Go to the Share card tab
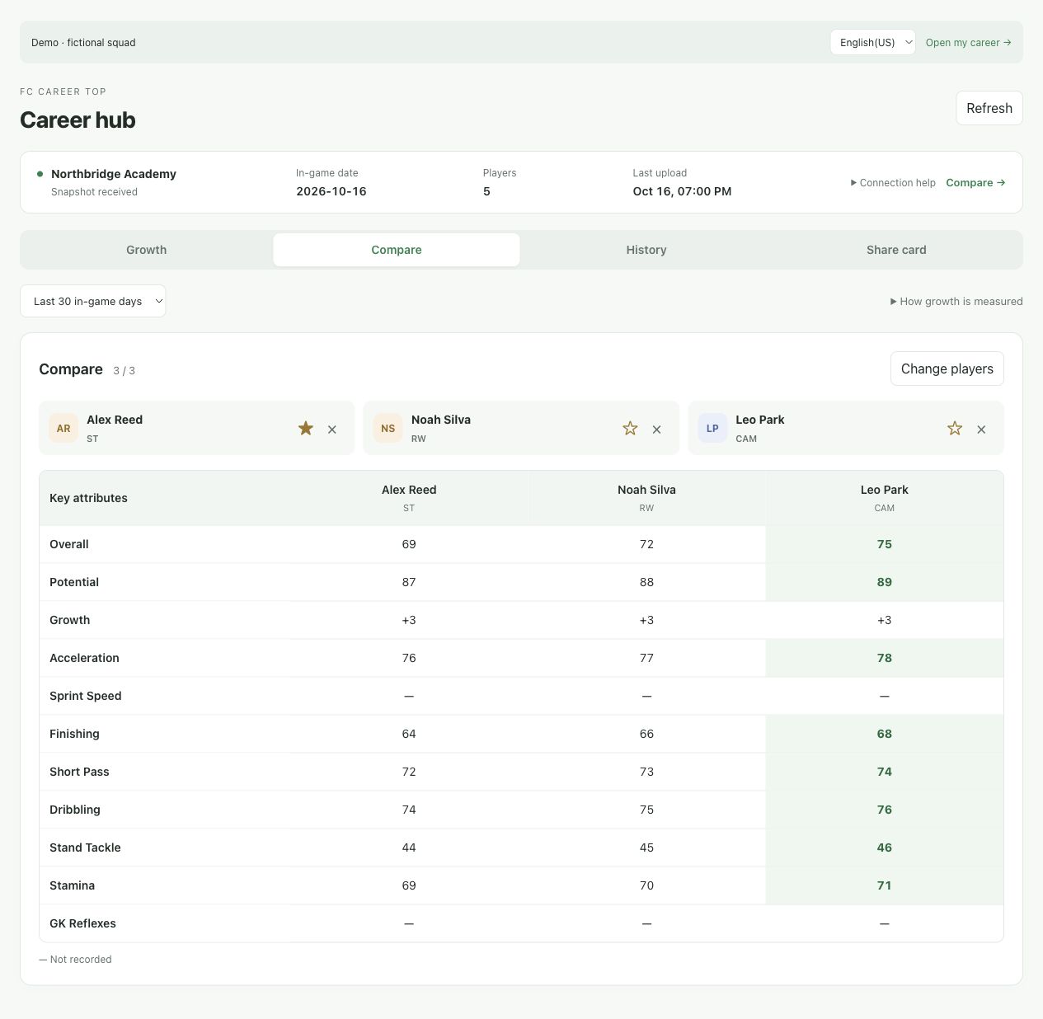Image resolution: width=1043 pixels, height=1019 pixels. click(896, 250)
